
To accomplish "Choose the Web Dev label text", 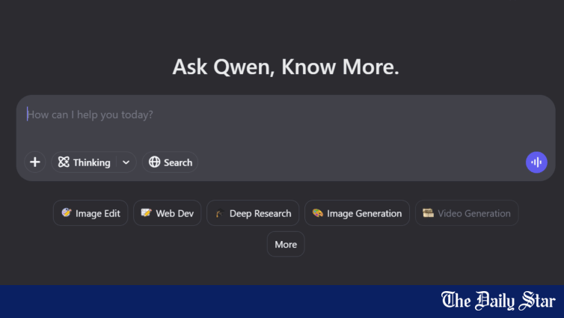I will (175, 213).
